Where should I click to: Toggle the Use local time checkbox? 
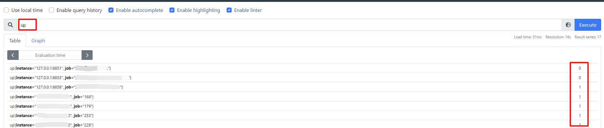coord(6,10)
